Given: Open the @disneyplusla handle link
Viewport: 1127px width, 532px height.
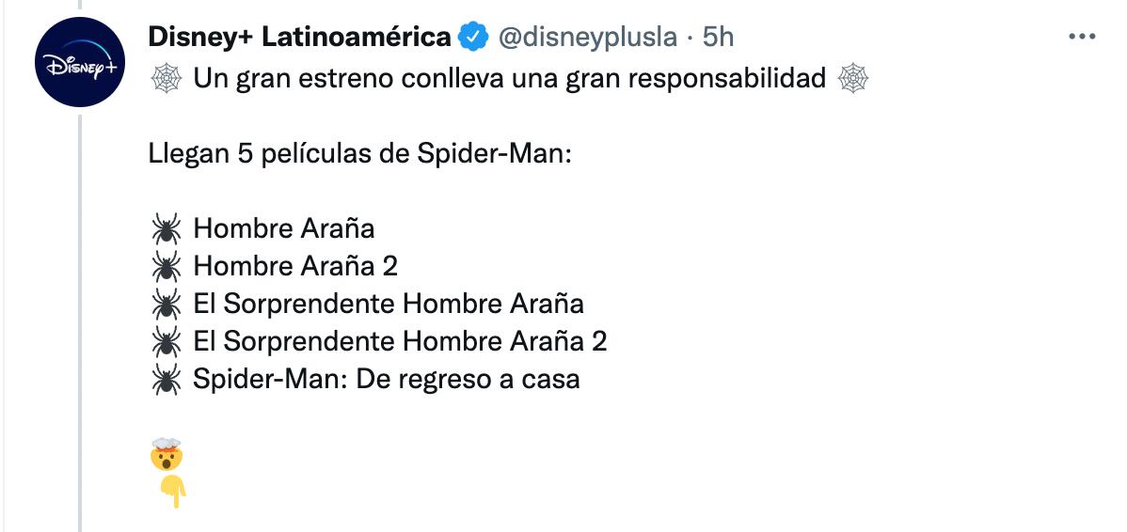Looking at the screenshot, I should pos(586,37).
